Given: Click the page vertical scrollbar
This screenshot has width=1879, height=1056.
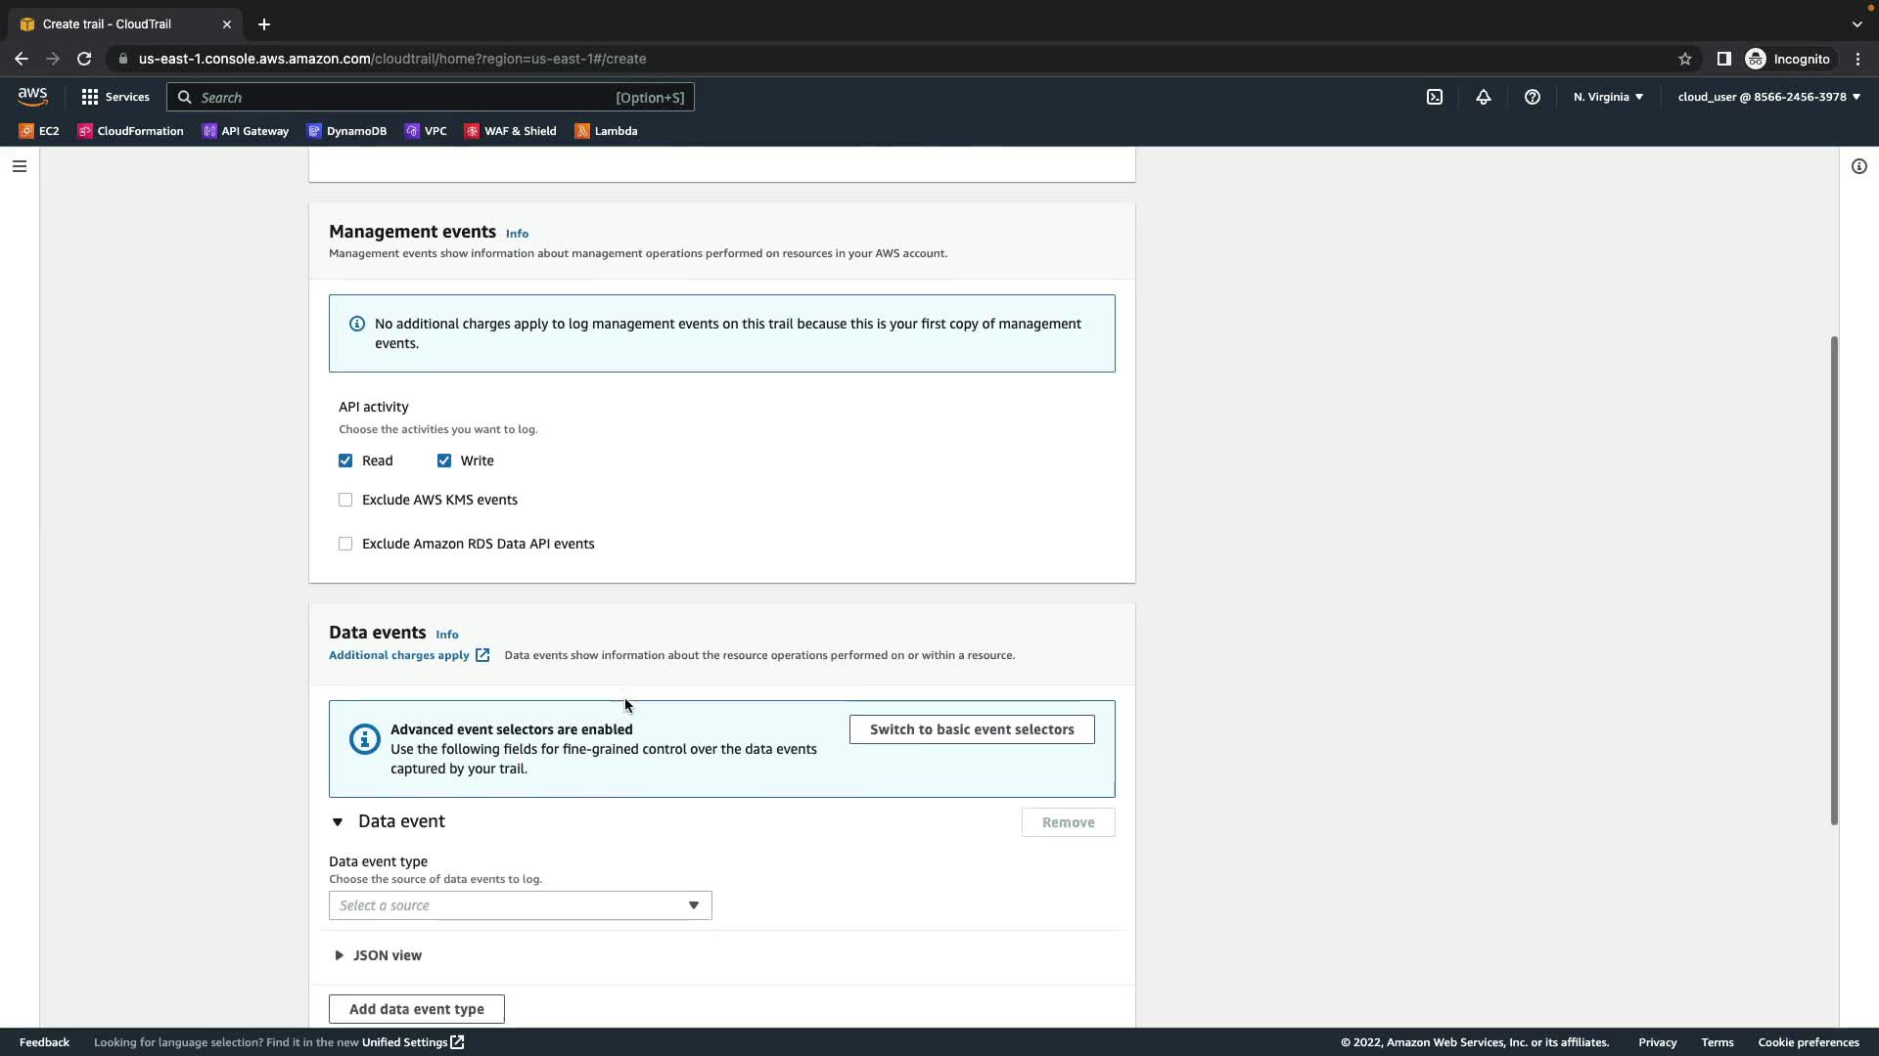Looking at the screenshot, I should [x=1833, y=581].
